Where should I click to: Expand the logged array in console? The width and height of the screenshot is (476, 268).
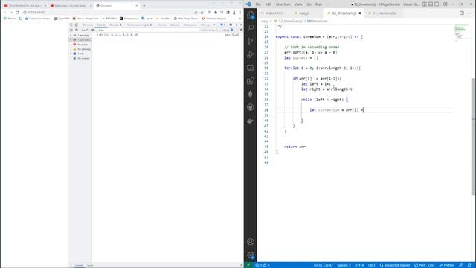click(x=97, y=35)
